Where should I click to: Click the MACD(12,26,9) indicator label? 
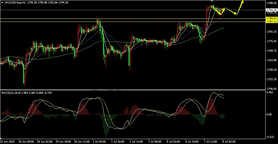click(x=11, y=93)
